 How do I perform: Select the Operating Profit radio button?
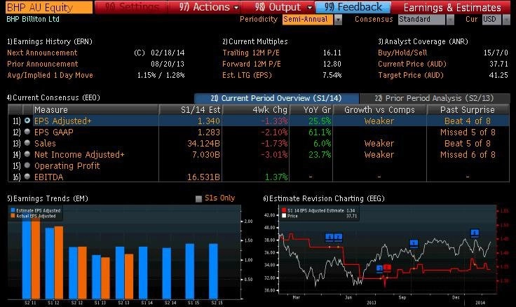pos(27,165)
